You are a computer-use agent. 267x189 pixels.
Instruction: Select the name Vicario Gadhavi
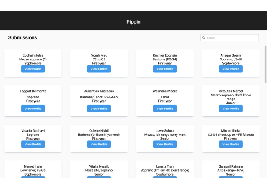pyautogui.click(x=33, y=131)
